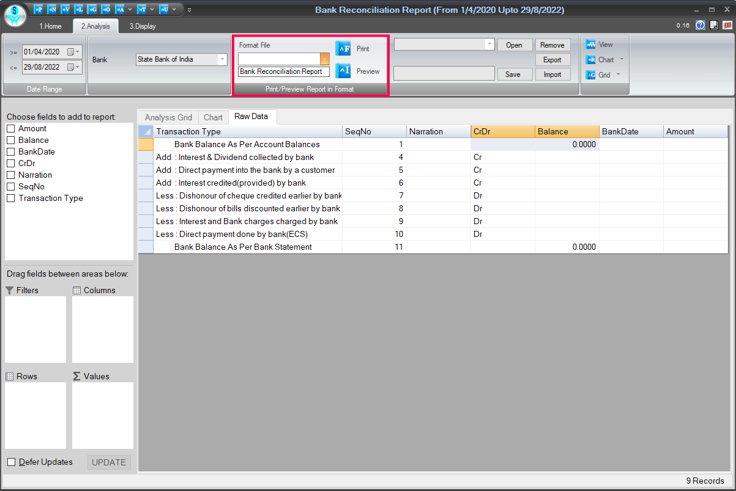Tick the Narration field checkbox
Screen dimensions: 736x491
click(x=11, y=175)
